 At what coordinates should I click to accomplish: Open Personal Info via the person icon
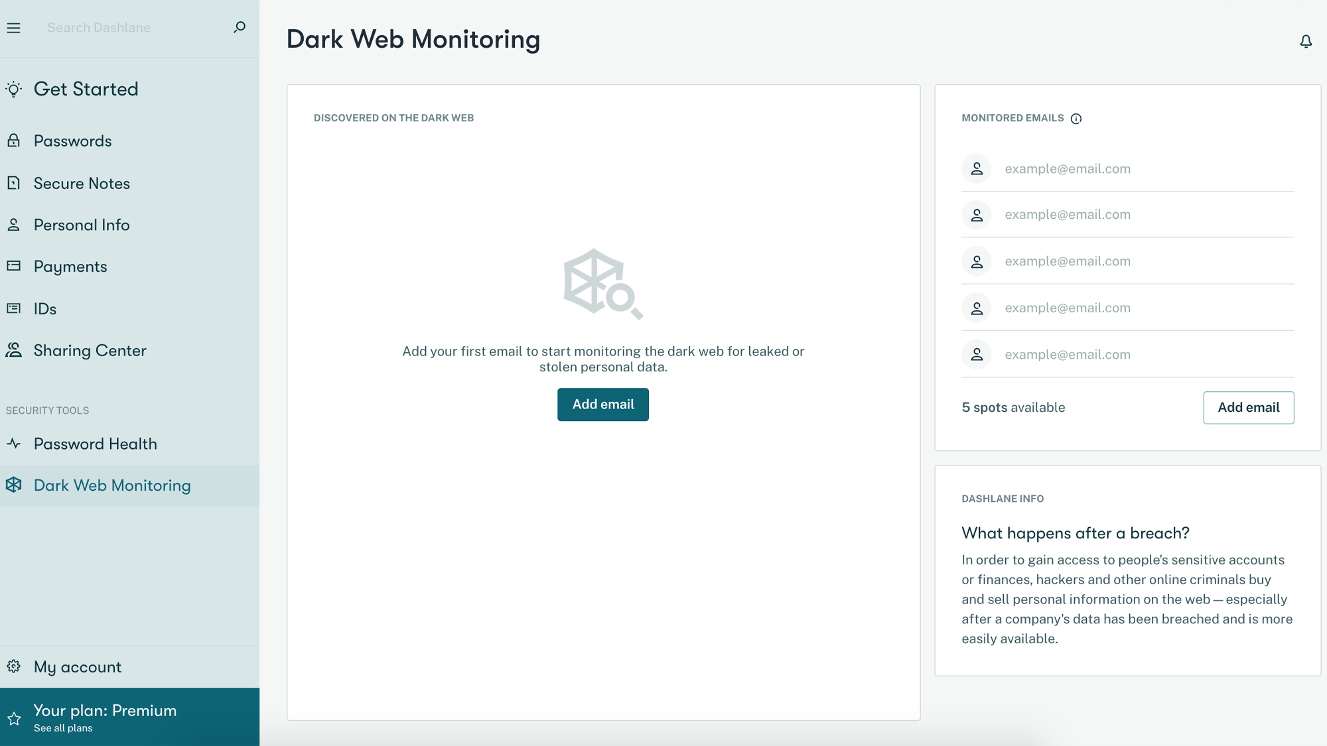click(x=14, y=225)
